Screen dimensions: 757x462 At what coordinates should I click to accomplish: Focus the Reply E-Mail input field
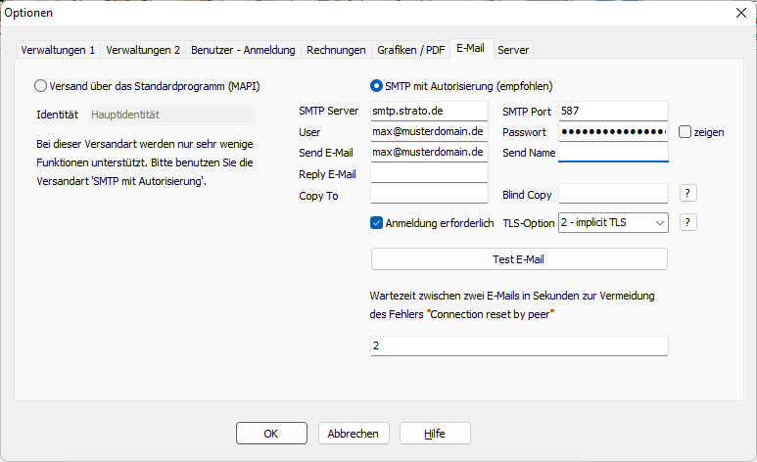[429, 173]
